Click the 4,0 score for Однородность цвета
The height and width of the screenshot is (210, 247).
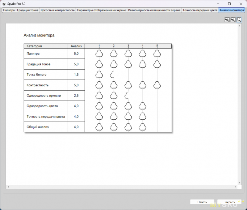click(76, 106)
